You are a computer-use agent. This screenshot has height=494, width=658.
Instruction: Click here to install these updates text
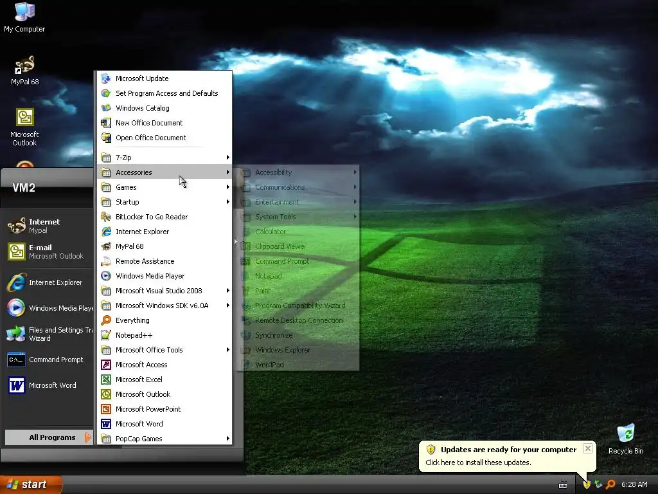(x=478, y=462)
